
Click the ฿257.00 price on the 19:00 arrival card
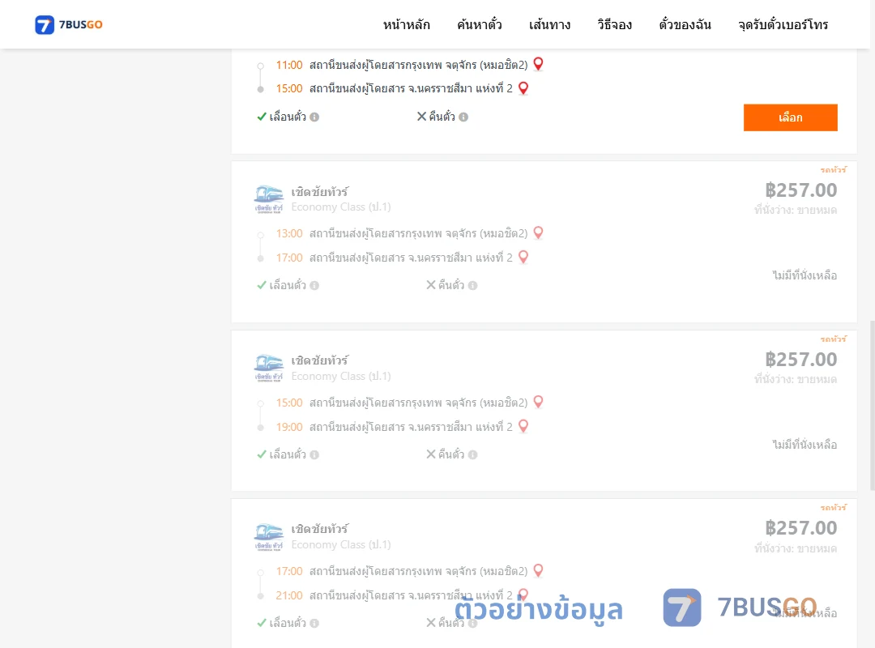(x=800, y=360)
